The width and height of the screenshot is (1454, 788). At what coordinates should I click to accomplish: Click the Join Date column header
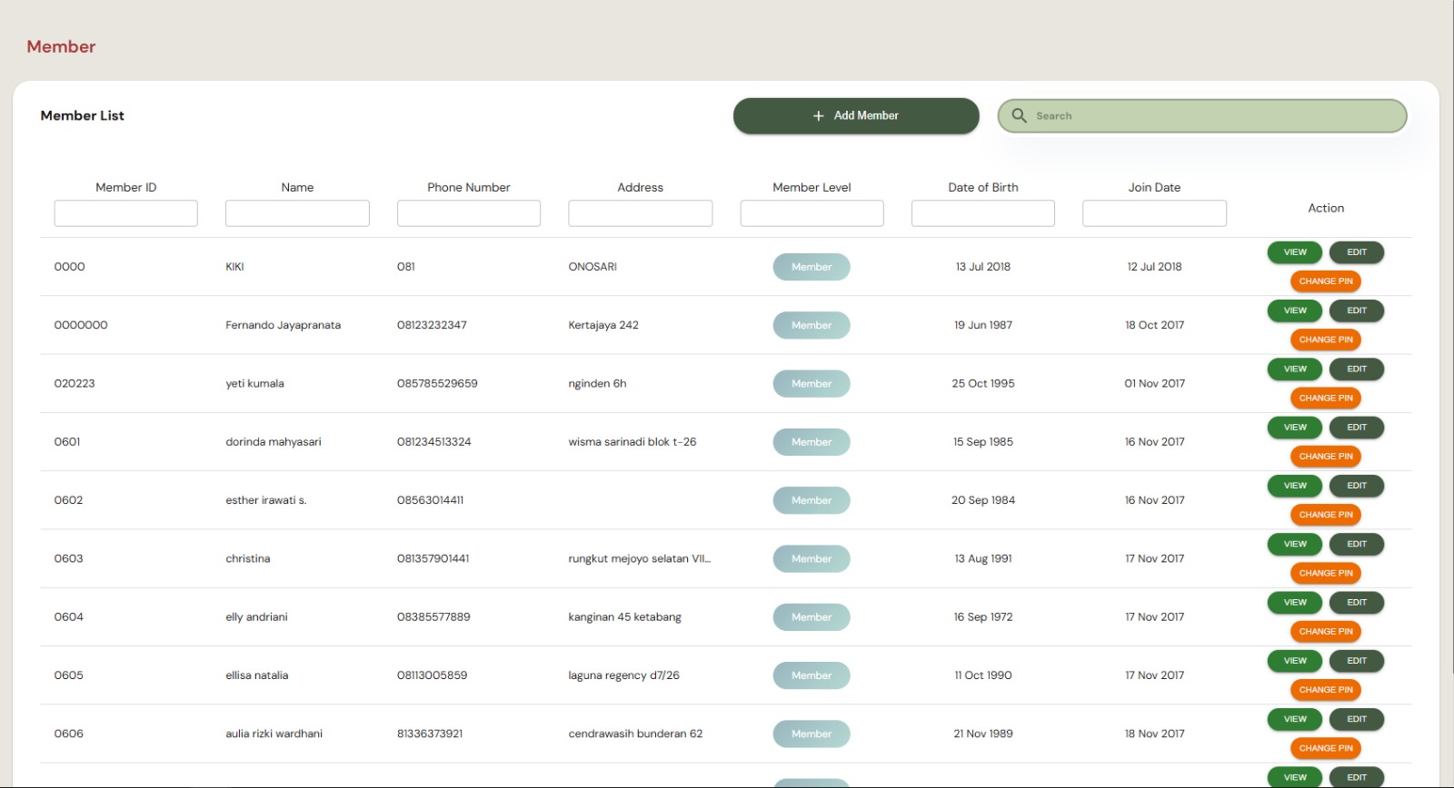1154,187
